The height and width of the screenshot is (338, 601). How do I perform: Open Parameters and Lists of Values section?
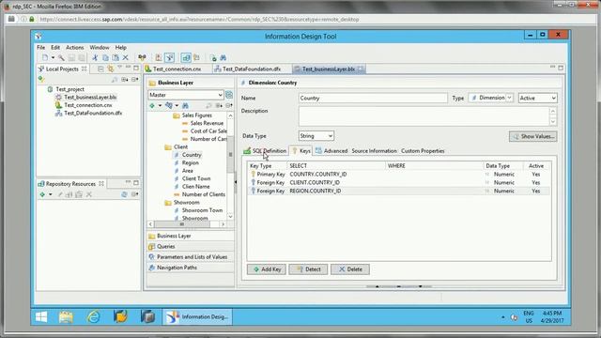[x=190, y=256]
